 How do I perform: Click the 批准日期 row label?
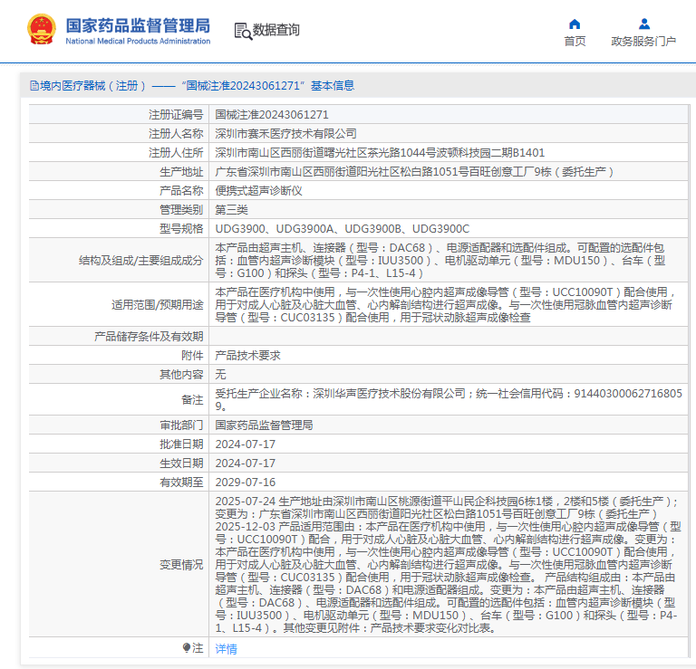181,444
